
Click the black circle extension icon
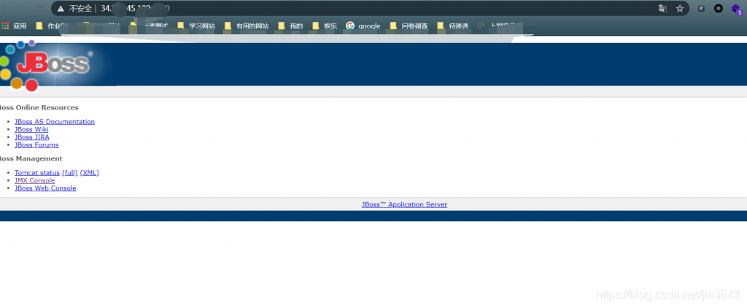(x=718, y=8)
